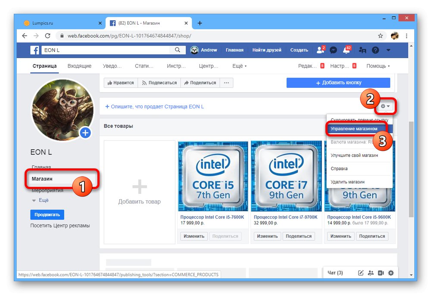Open Инстр... tab

(176, 66)
